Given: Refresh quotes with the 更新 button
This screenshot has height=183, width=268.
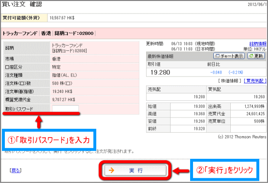Looking at the screenshot, I should (256, 56).
